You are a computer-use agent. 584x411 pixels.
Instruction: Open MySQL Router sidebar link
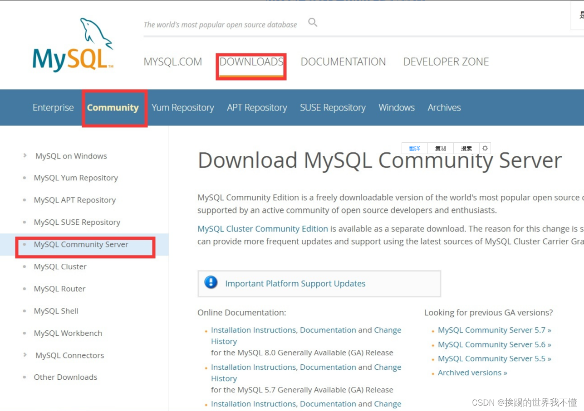(x=59, y=289)
